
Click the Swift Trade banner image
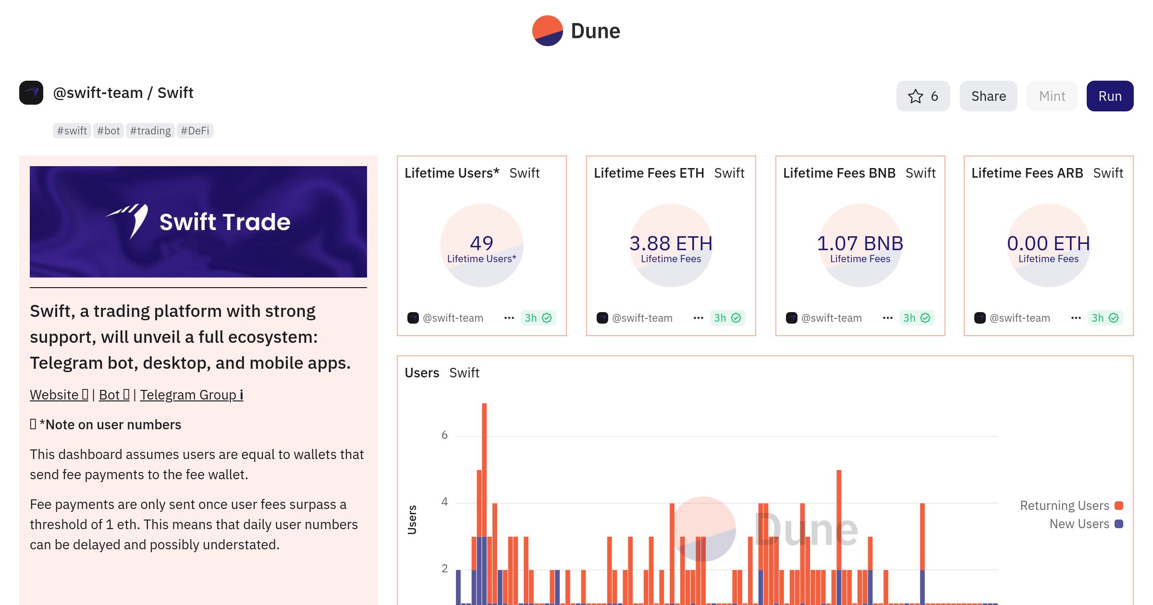coord(198,221)
